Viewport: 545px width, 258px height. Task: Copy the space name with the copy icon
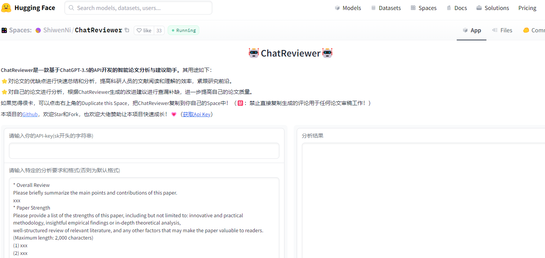(127, 30)
